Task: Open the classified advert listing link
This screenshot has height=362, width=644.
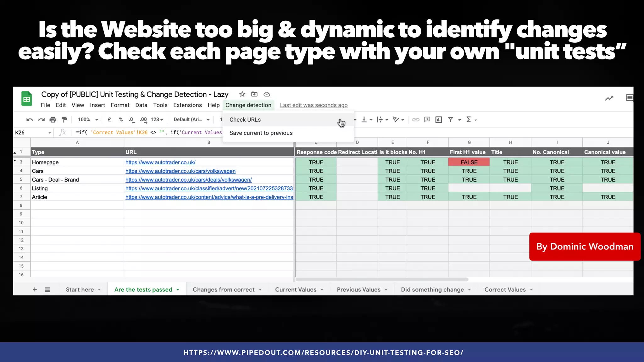Action: (209, 189)
